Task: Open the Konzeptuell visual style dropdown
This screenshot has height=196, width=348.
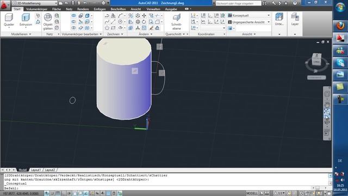Action: point(249,15)
